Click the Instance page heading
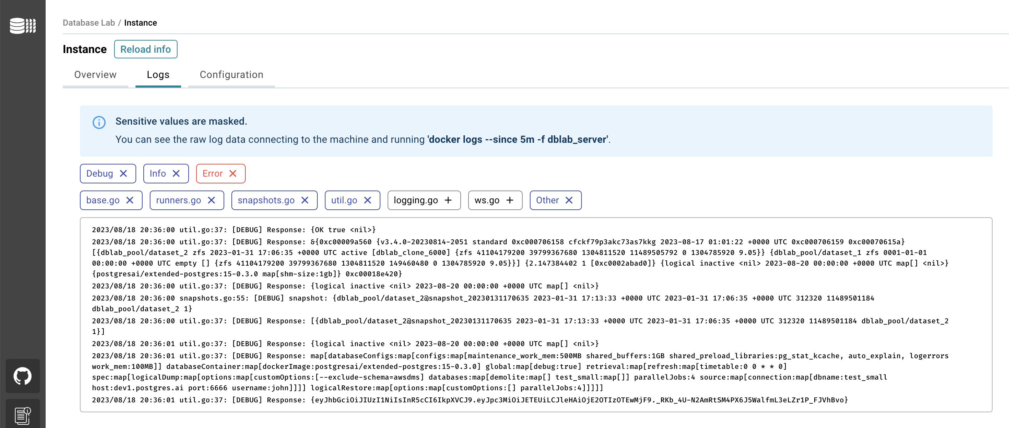The height and width of the screenshot is (428, 1009). pyautogui.click(x=84, y=49)
